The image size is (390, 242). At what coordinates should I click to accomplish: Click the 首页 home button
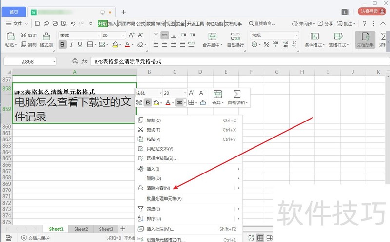coord(14,12)
